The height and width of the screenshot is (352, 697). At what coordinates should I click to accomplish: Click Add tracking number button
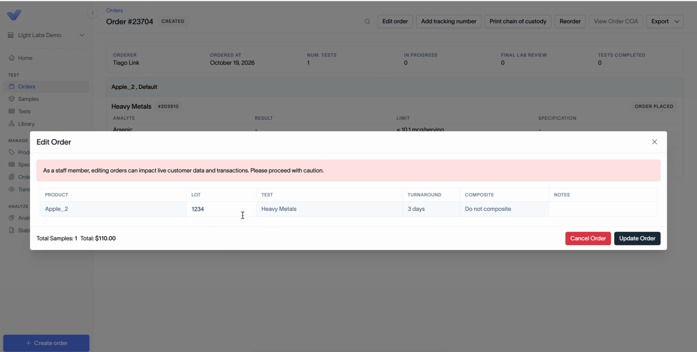pos(448,21)
